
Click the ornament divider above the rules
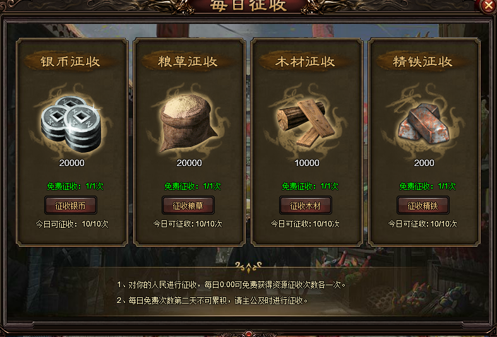click(x=249, y=268)
